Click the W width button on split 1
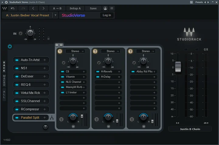The height and width of the screenshot is (145, 219). 73,126
